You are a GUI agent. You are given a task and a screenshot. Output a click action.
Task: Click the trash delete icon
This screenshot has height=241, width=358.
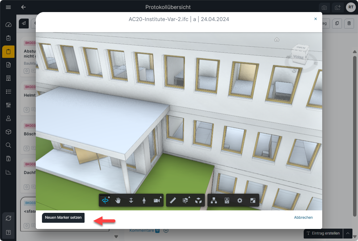[349, 23]
